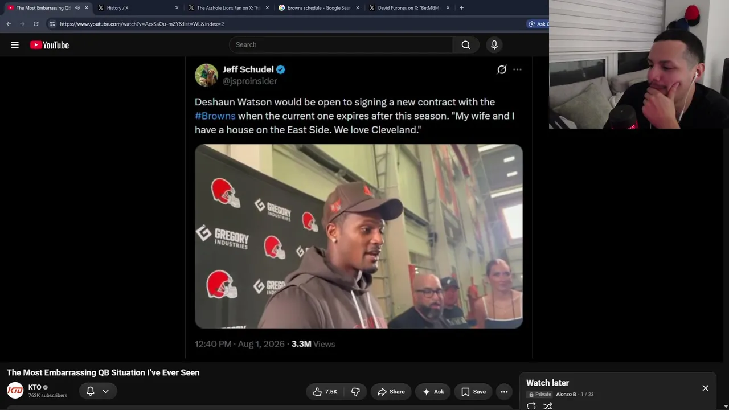Go to the YouTube home logo

point(50,45)
